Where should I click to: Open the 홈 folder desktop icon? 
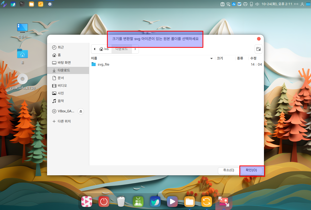tap(23, 56)
